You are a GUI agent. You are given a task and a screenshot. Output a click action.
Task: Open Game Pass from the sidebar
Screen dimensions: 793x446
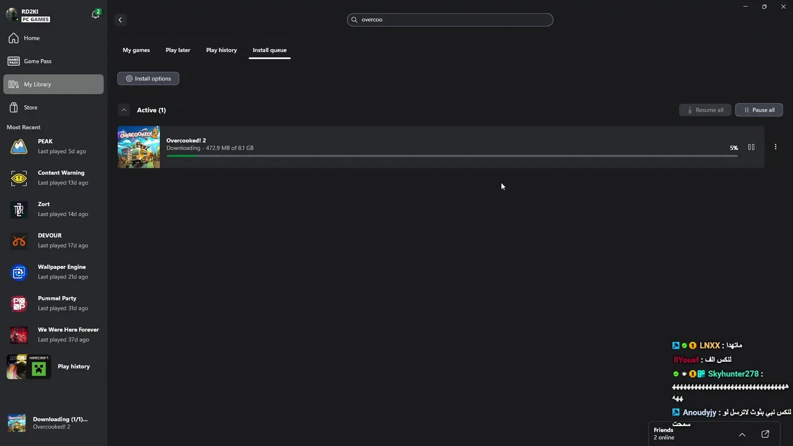pyautogui.click(x=53, y=61)
